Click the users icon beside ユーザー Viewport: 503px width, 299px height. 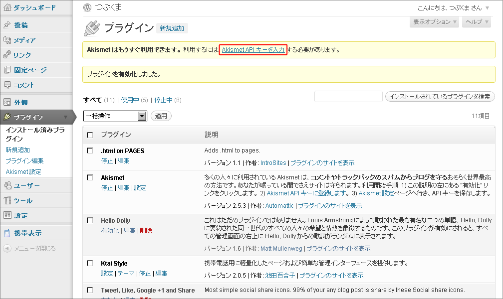pyautogui.click(x=7, y=185)
